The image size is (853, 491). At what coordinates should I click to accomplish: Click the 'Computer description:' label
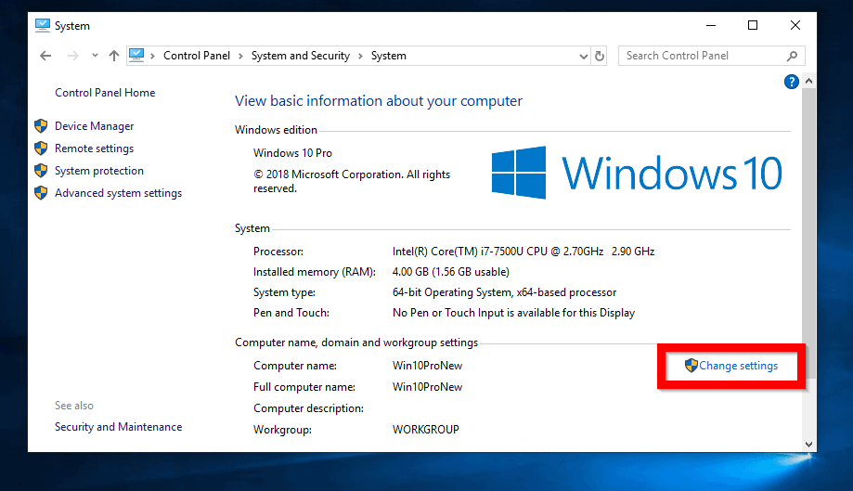pyautogui.click(x=308, y=408)
